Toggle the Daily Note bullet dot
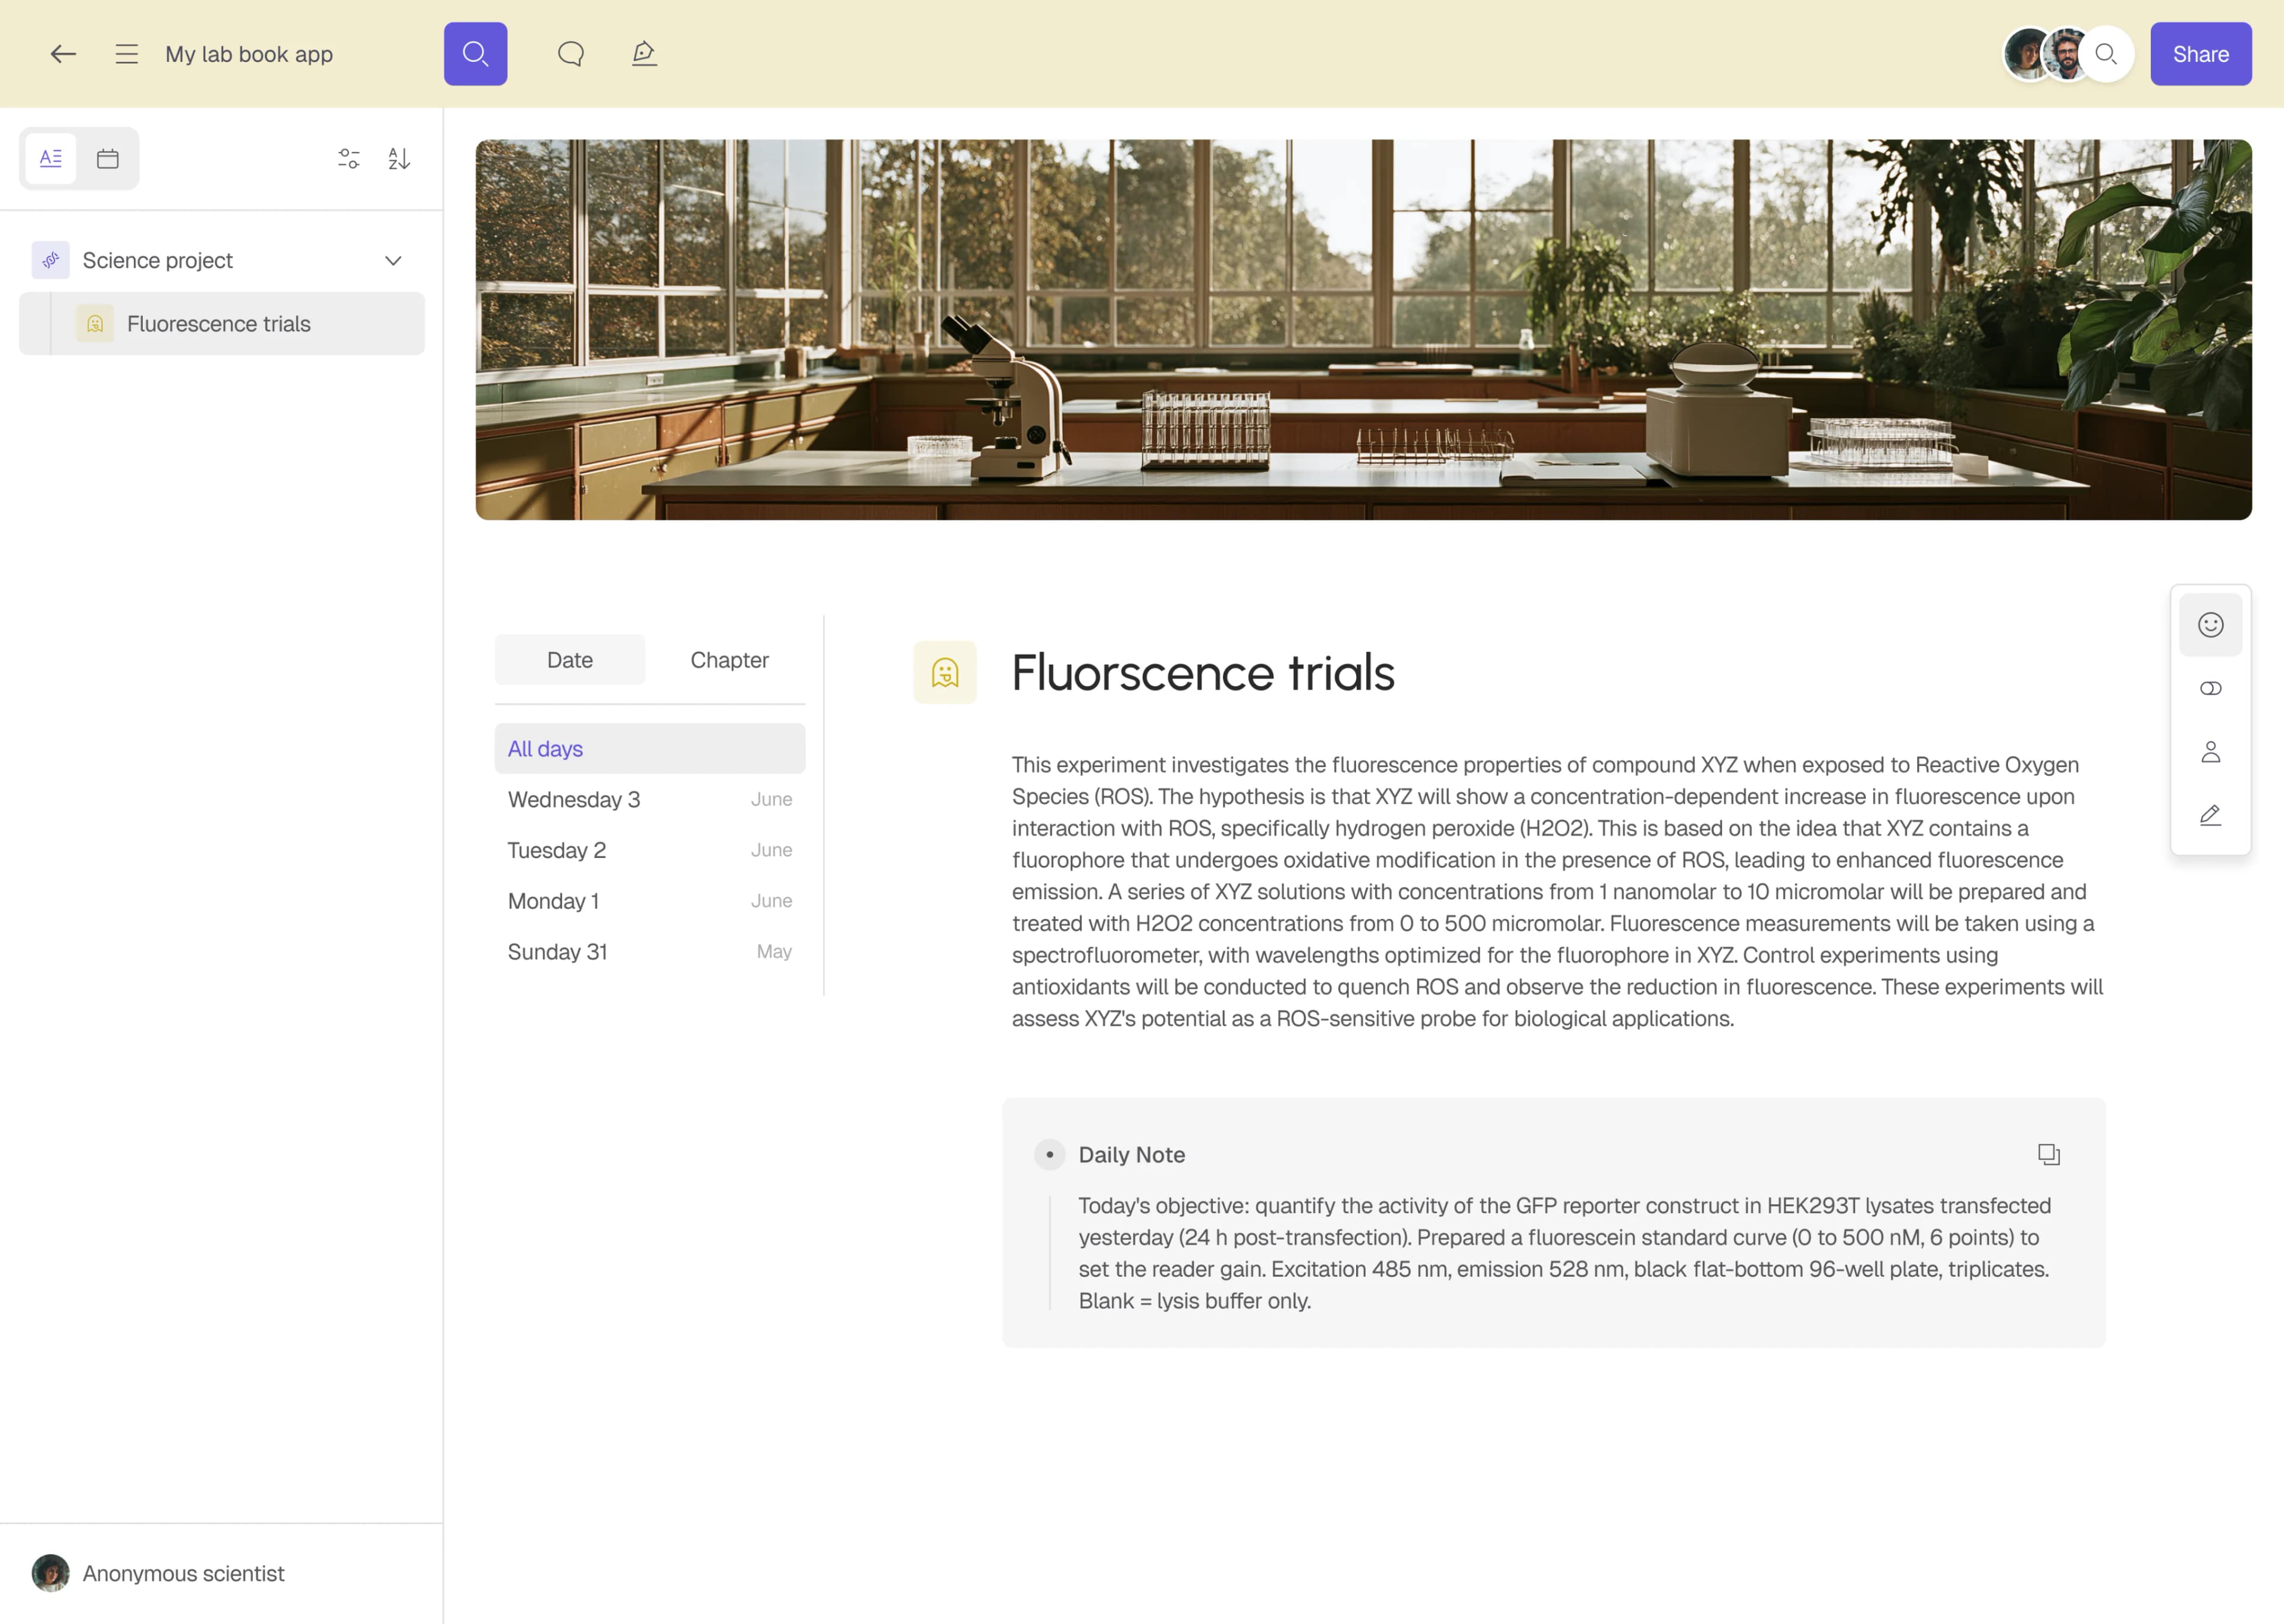Screen dimensions: 2284x1624 1050,1155
